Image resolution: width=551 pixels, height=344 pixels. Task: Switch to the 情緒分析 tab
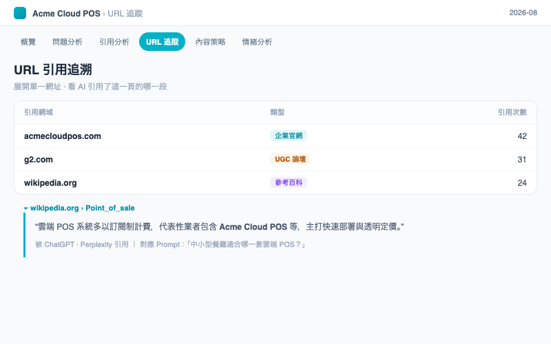coord(257,42)
